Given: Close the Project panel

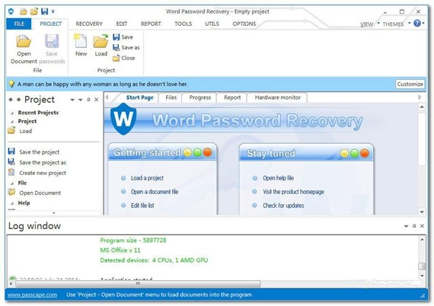Looking at the screenshot, I should coord(97,100).
